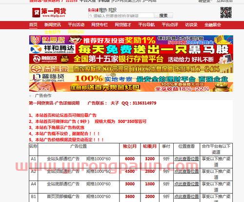The width and height of the screenshot is (244, 202).
Task: Open the 推荐好友投资奖励1% banner
Action: click(x=131, y=40)
